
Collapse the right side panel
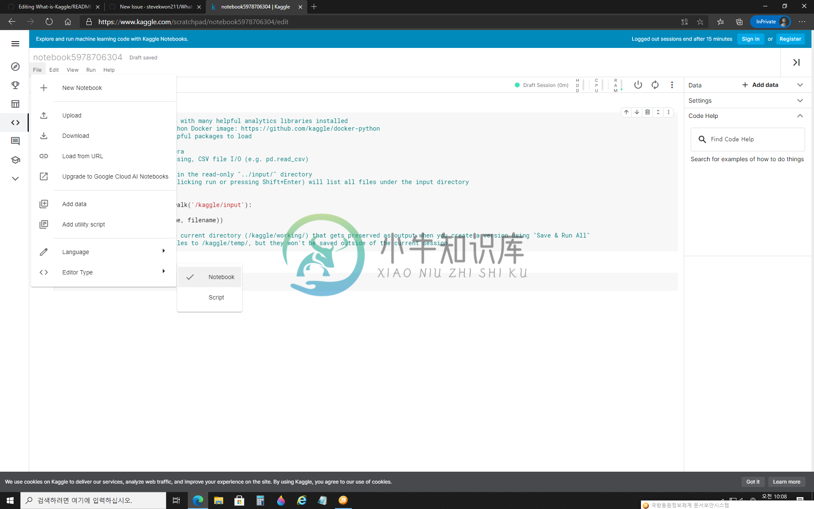click(x=796, y=62)
